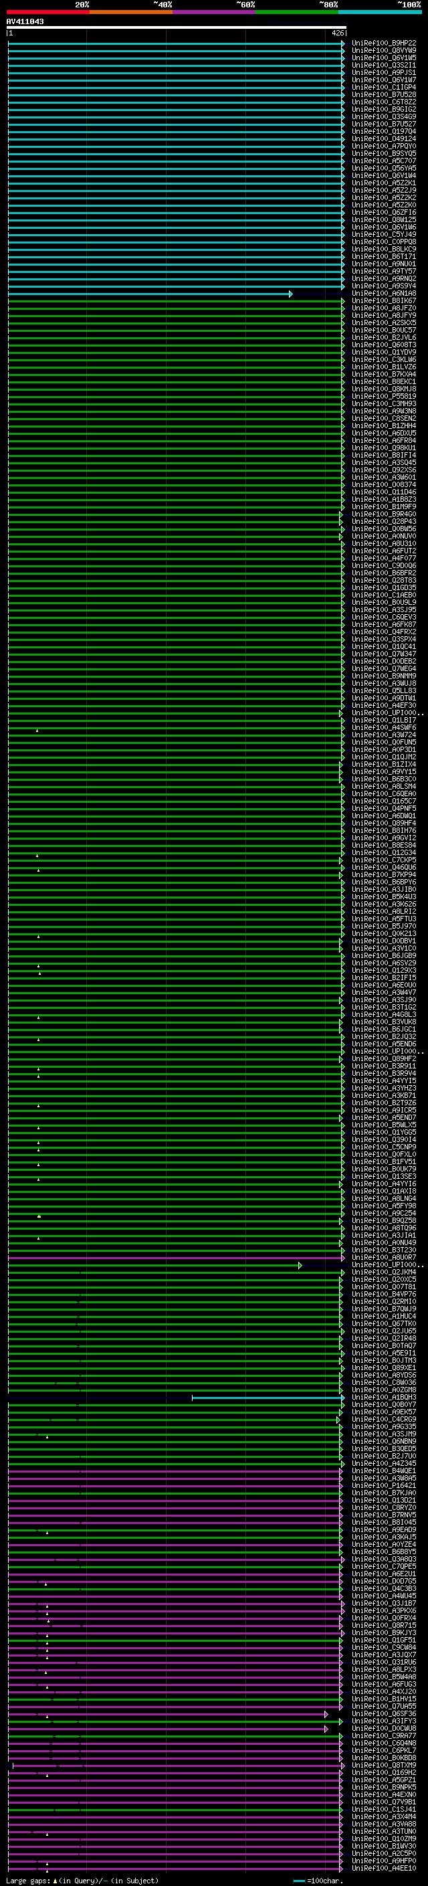The image size is (428, 1886).
Task: Click the UniRef100_Q67TK0 label
Action: (384, 1323)
